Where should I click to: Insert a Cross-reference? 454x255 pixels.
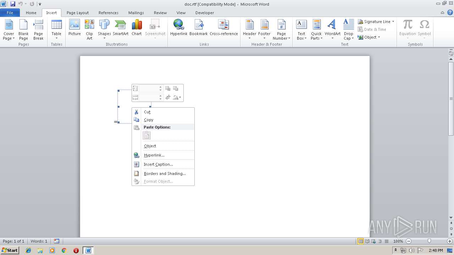click(224, 28)
